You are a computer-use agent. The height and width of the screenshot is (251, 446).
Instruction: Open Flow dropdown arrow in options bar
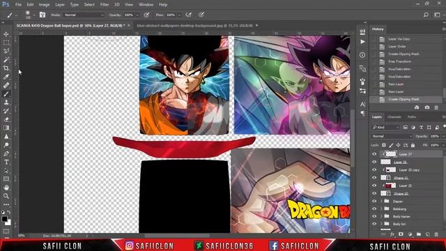[180, 15]
